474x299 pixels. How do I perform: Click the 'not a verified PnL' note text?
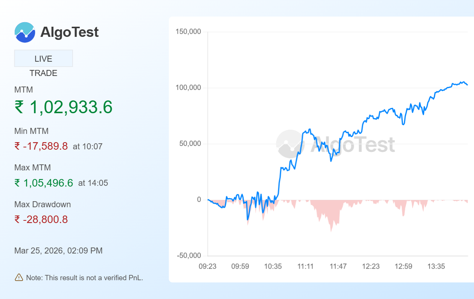pyautogui.click(x=84, y=278)
